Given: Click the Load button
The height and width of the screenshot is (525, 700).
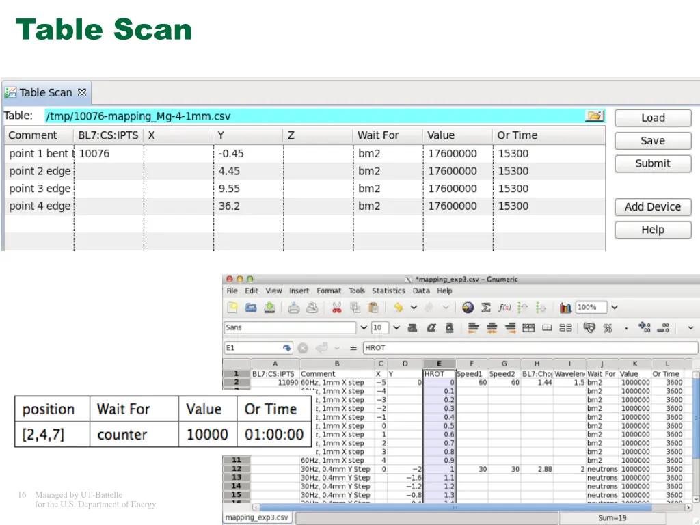Looking at the screenshot, I should pyautogui.click(x=652, y=118).
